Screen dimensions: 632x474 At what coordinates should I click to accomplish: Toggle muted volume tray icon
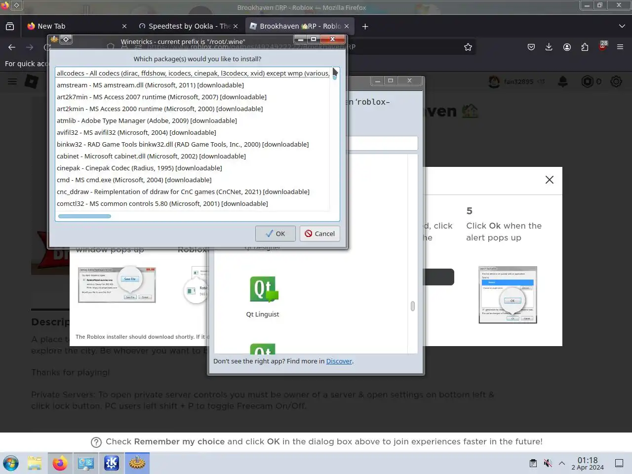point(548,463)
